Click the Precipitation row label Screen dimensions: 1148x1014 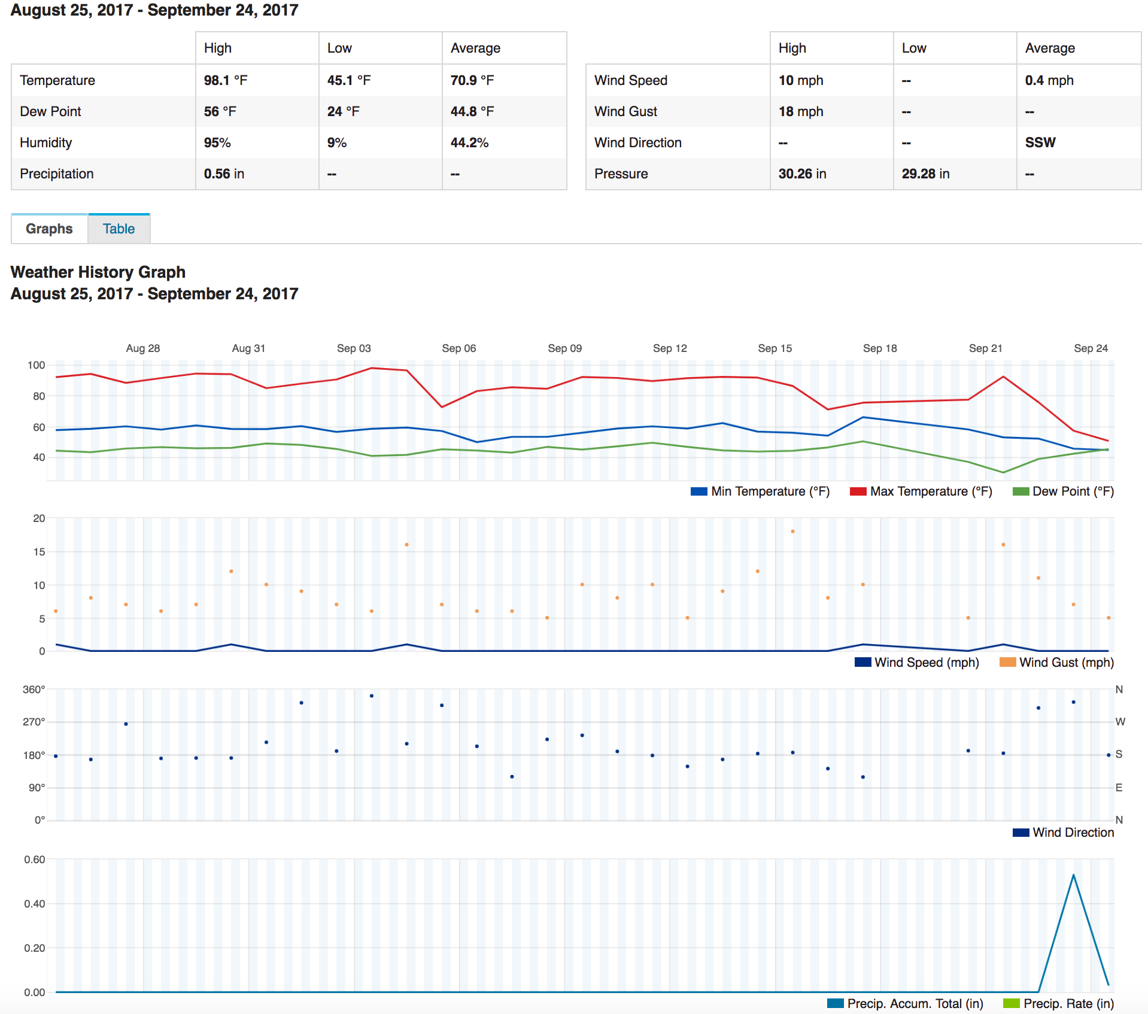pyautogui.click(x=57, y=174)
